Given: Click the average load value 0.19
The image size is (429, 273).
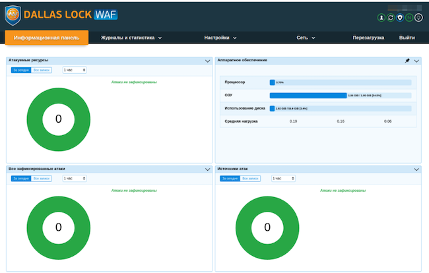Looking at the screenshot, I should [293, 121].
